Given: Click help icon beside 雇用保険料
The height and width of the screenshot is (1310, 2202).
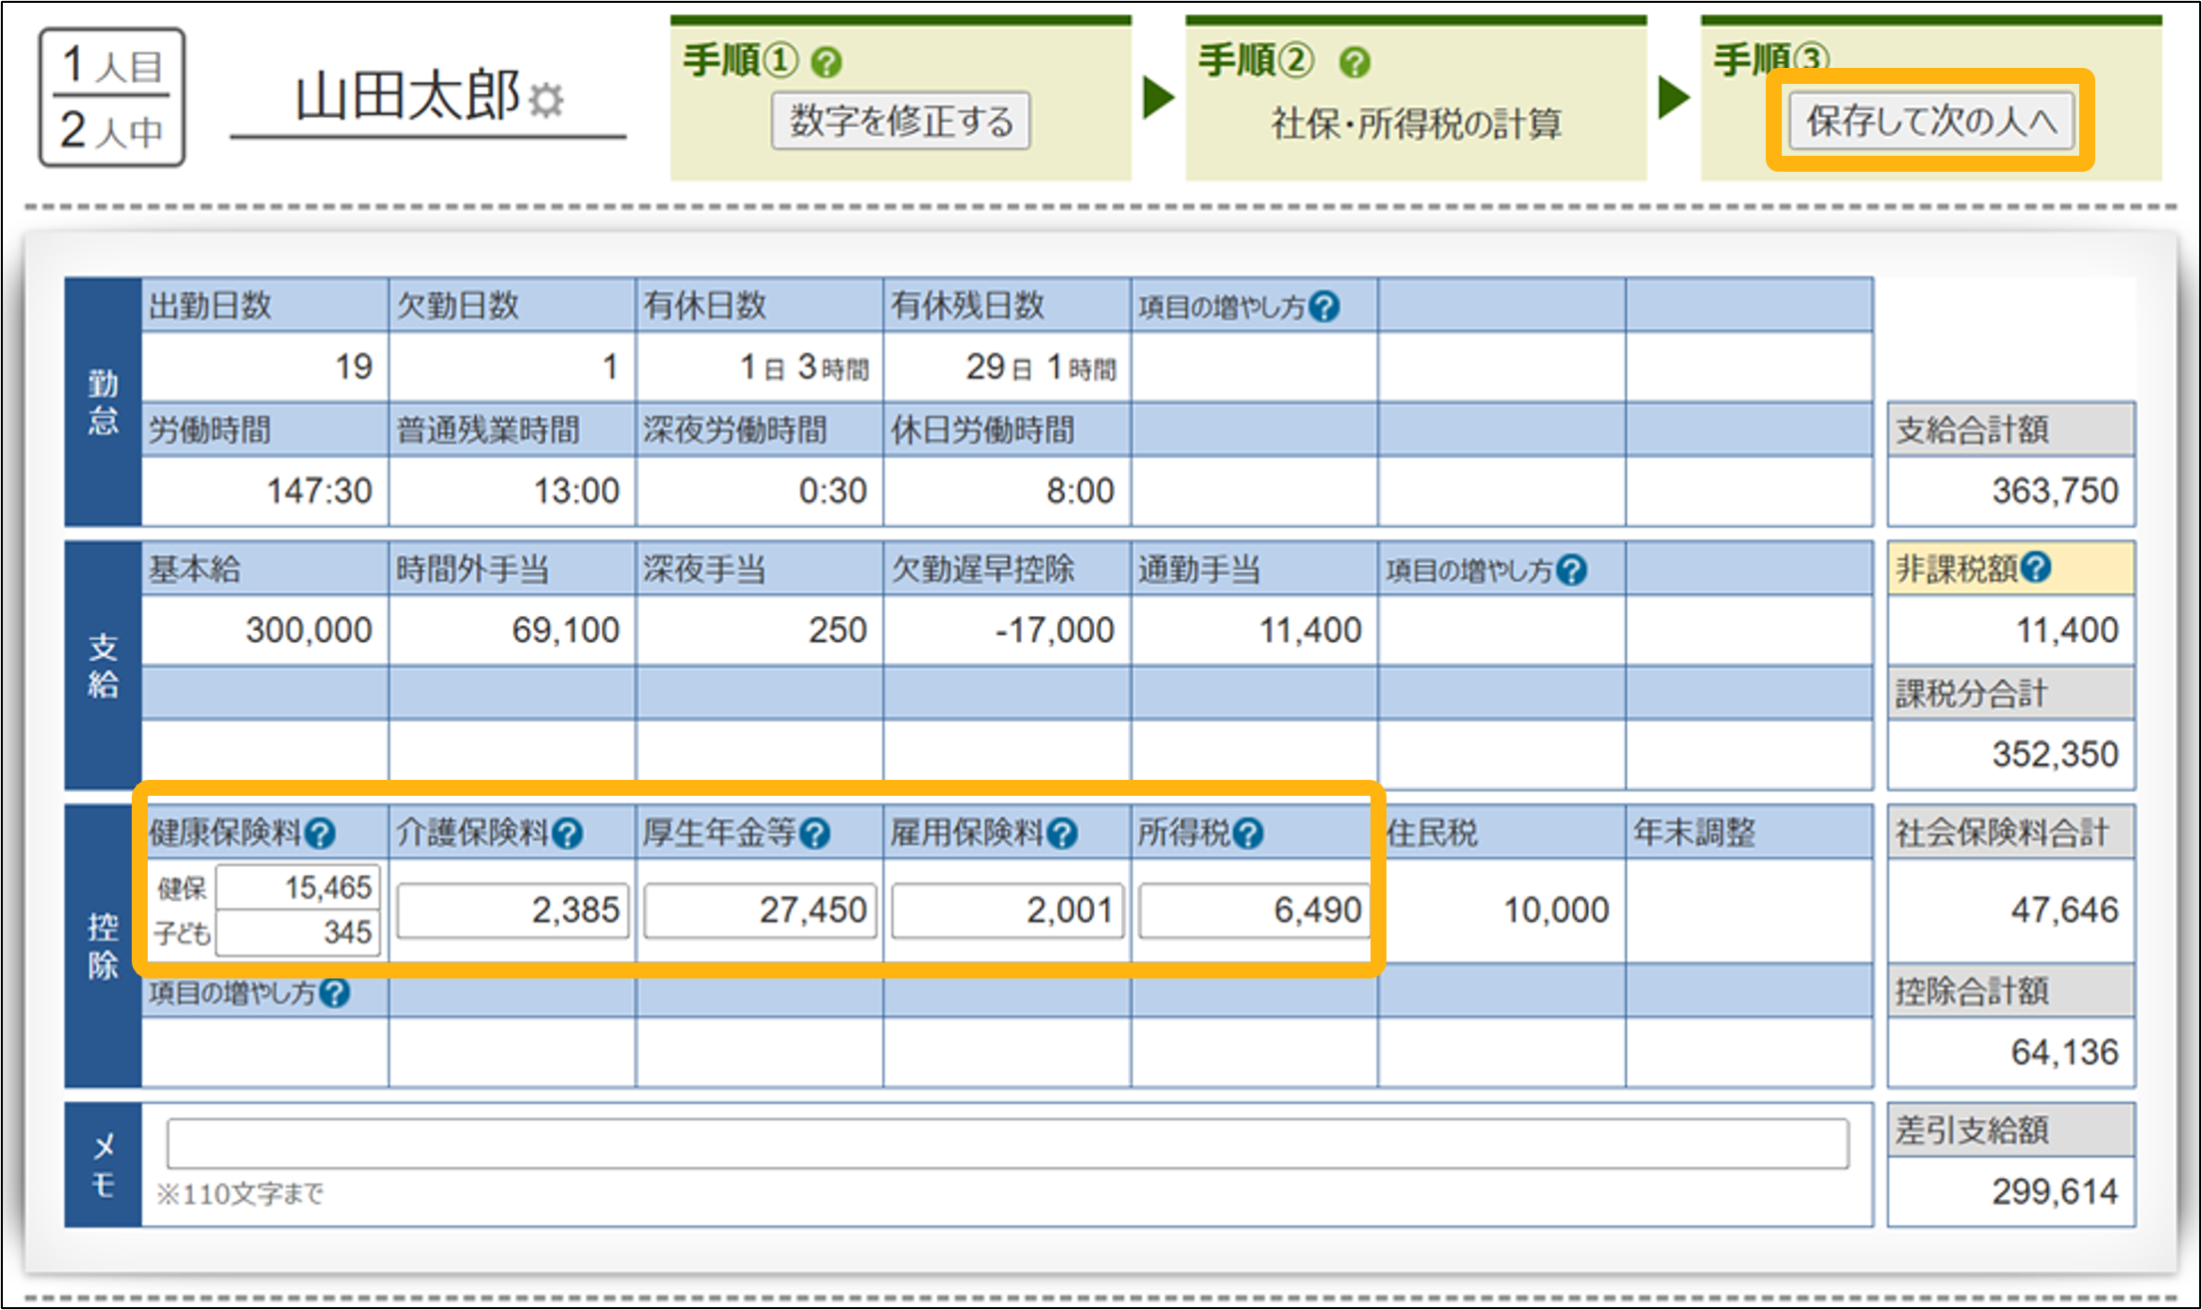Looking at the screenshot, I should 1063,833.
